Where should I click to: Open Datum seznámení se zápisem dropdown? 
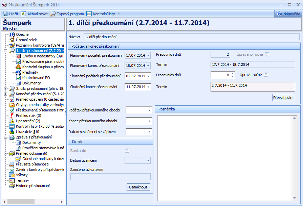point(149,132)
